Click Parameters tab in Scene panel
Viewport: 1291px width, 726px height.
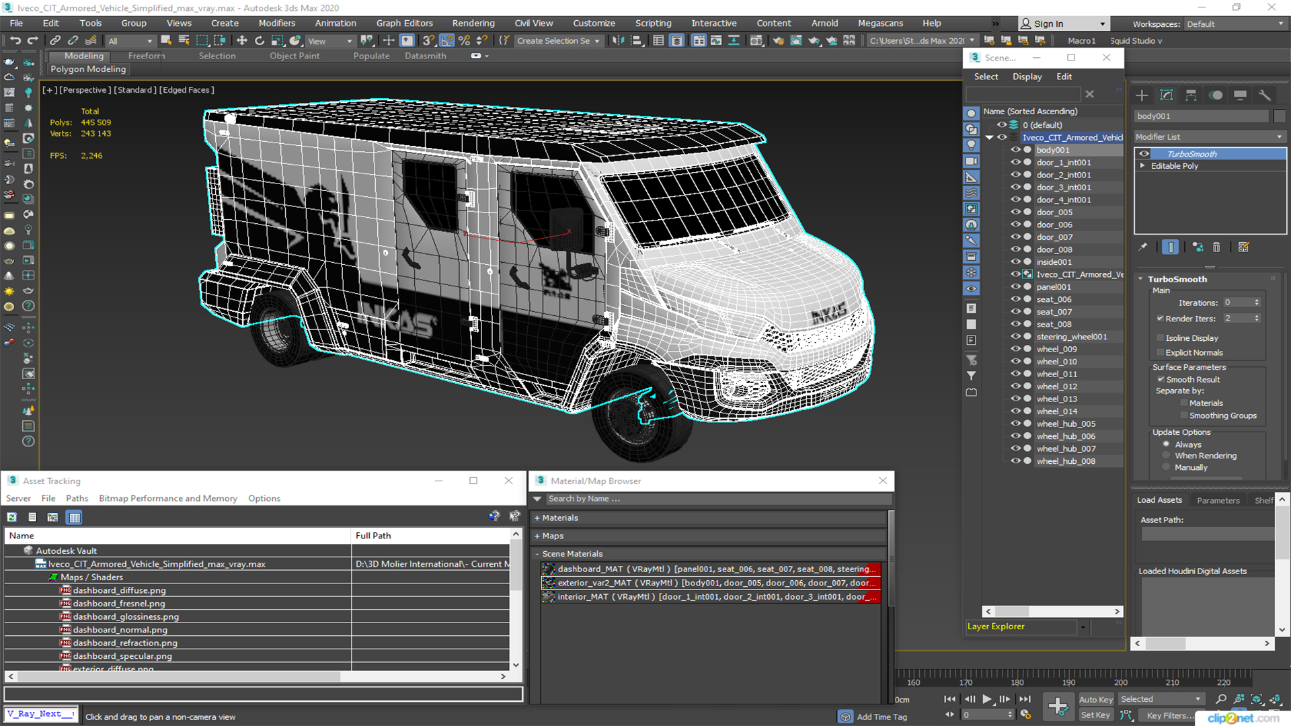(x=1219, y=500)
